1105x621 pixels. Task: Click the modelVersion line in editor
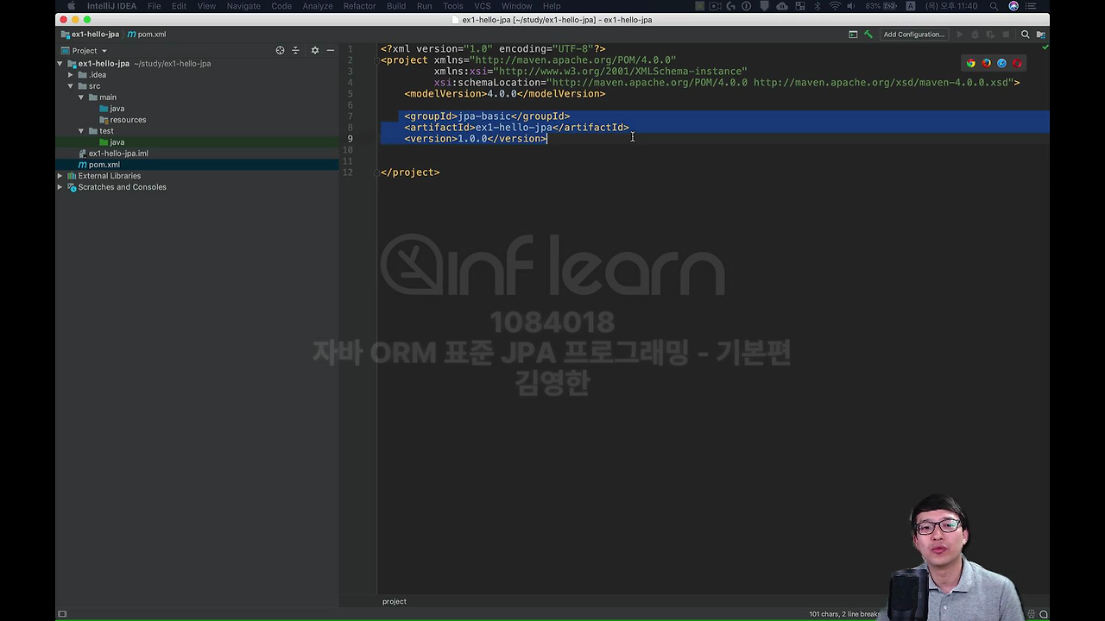504,94
